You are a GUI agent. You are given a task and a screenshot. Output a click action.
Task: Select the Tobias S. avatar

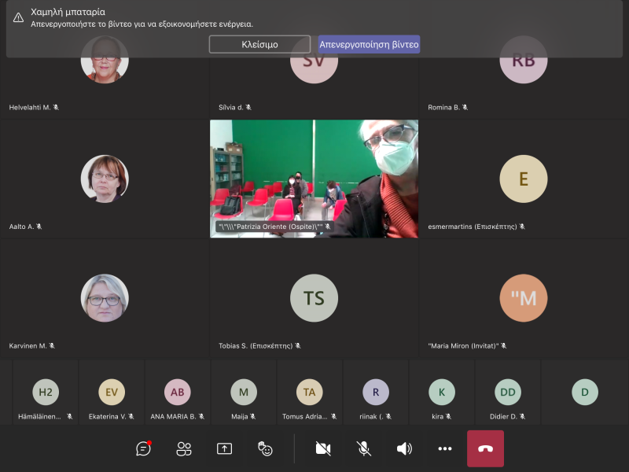coord(314,298)
